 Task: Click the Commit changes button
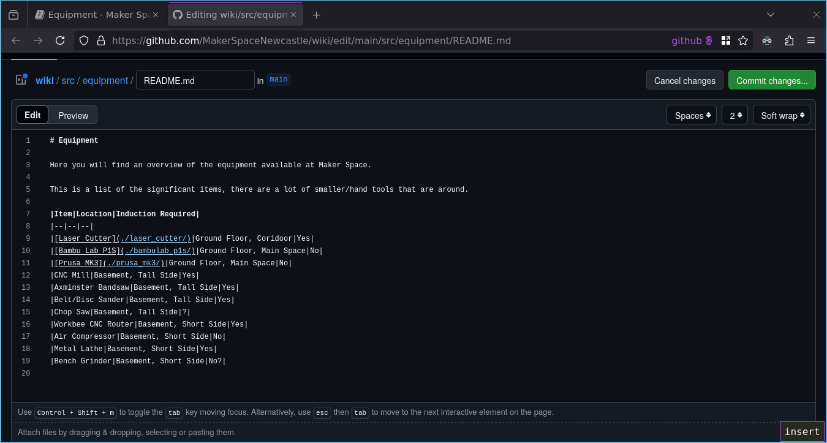[x=772, y=80]
